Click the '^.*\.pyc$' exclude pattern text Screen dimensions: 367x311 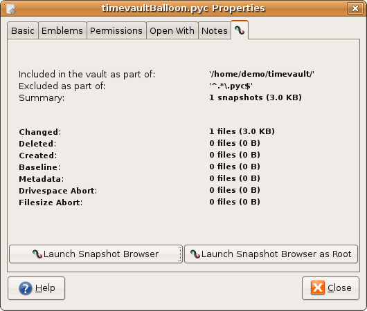231,86
